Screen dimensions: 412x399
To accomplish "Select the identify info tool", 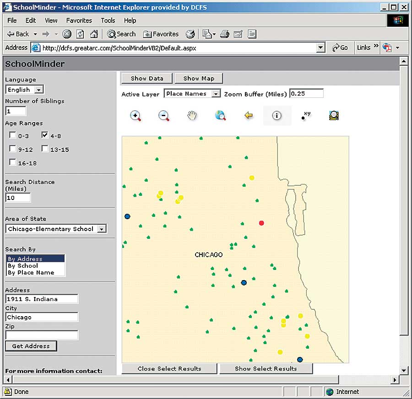I will tap(276, 116).
